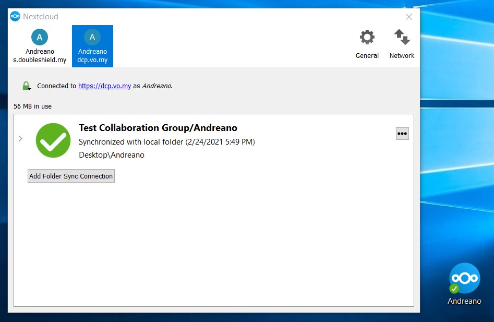494x322 pixels.
Task: Click the green padlock connection icon
Action: coord(26,86)
